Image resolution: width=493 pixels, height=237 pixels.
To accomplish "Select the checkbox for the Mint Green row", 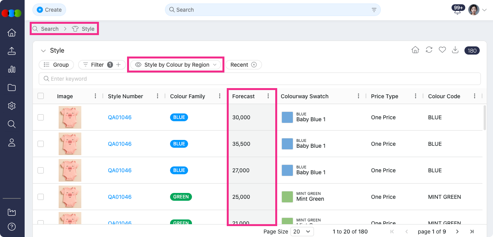I will (41, 197).
